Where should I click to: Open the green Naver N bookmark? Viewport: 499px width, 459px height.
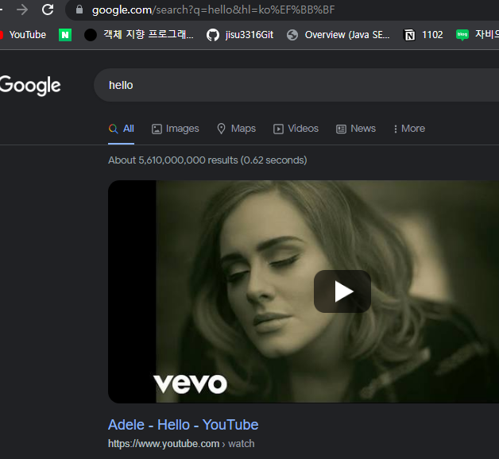(x=65, y=35)
